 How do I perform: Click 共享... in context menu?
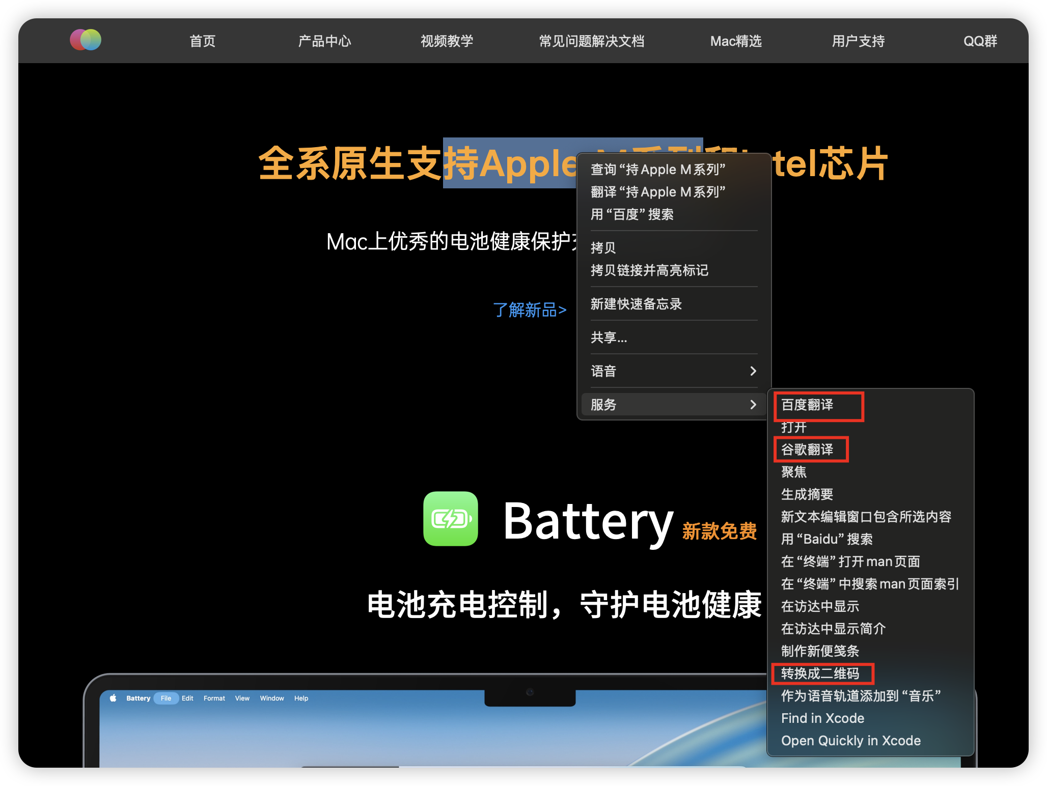click(609, 338)
